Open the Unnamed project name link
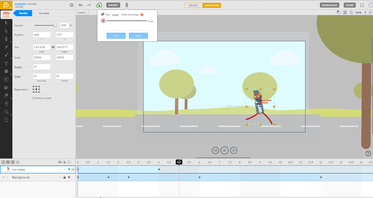373x198 pixels. coord(20,4)
